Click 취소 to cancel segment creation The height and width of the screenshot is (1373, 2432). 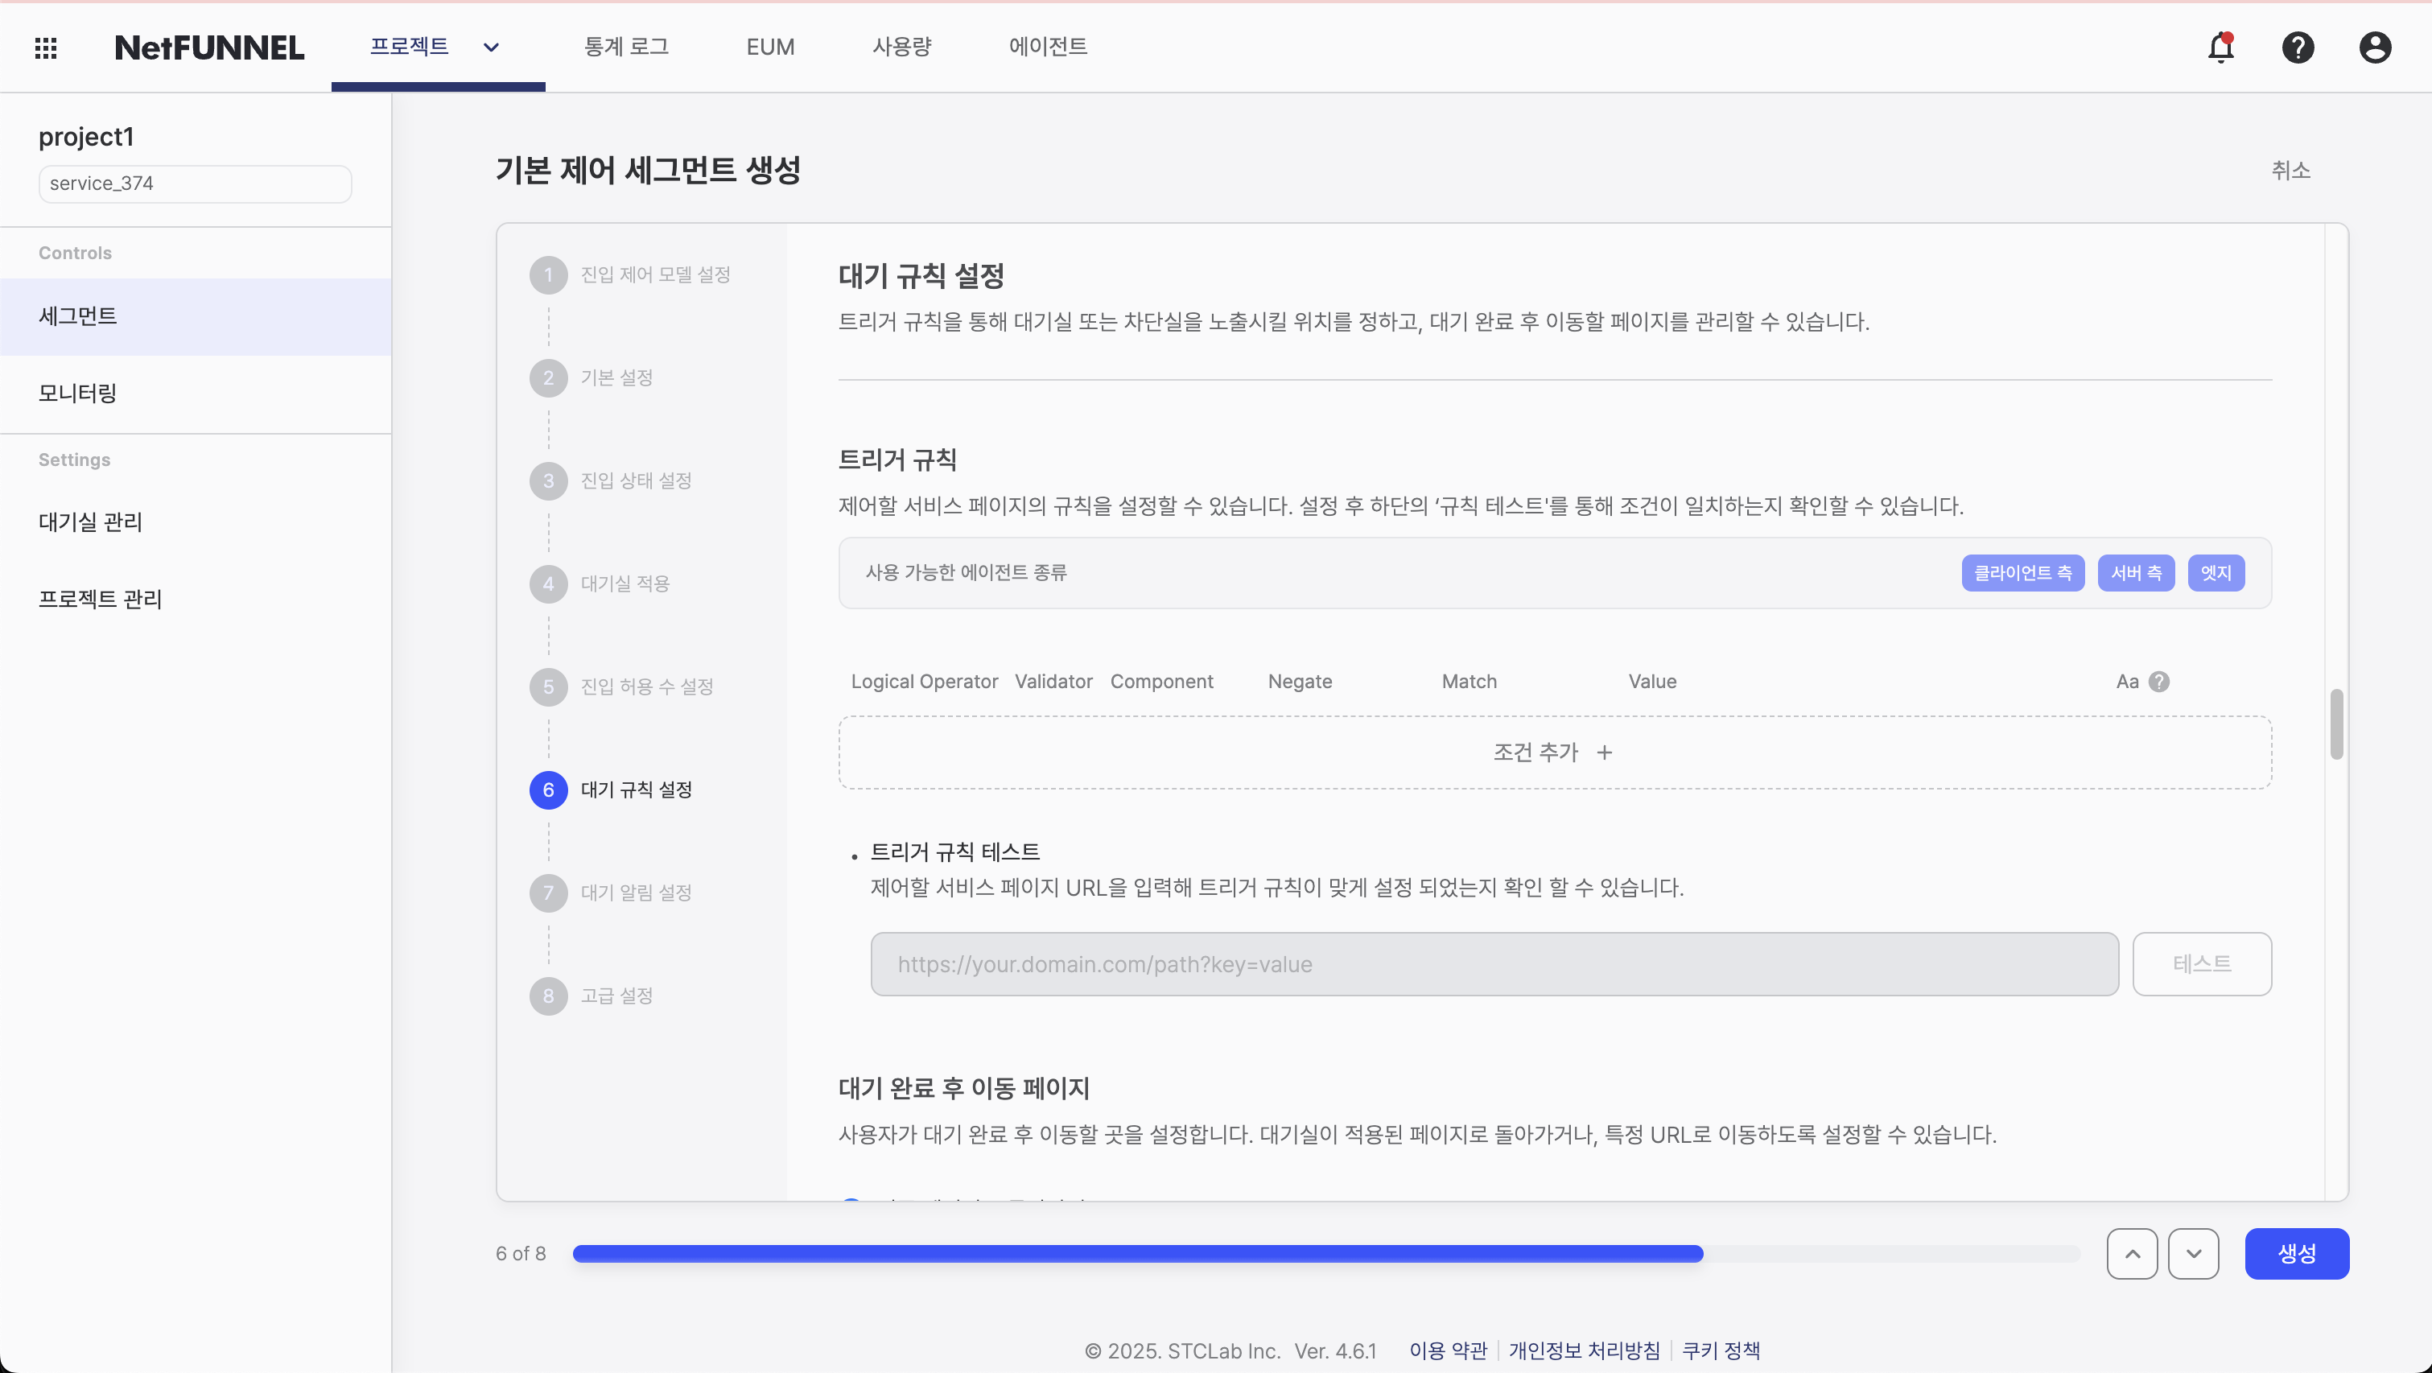point(2290,171)
